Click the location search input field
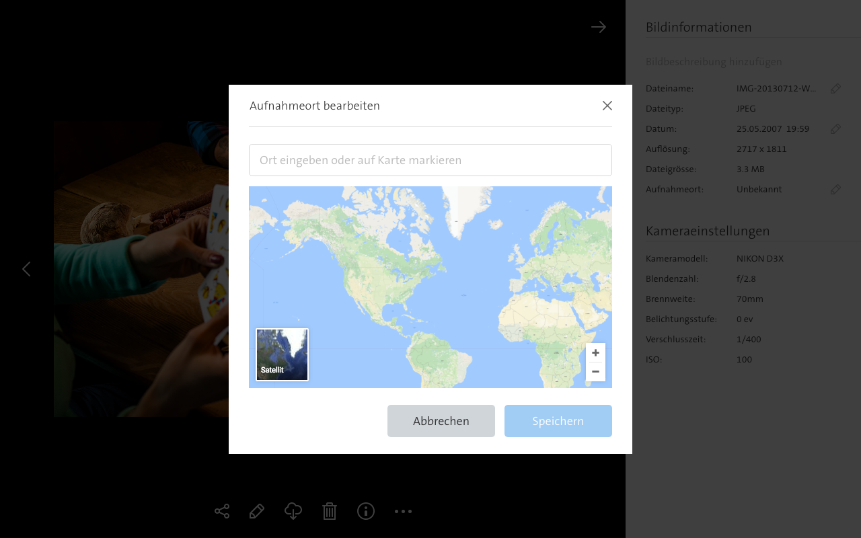Screen dimensions: 861x538 (x=430, y=160)
